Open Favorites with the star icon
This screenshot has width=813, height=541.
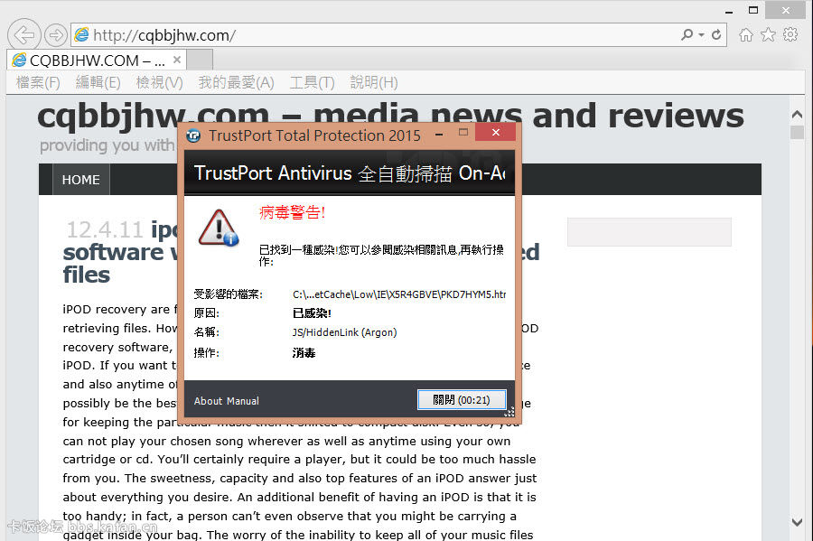[768, 35]
